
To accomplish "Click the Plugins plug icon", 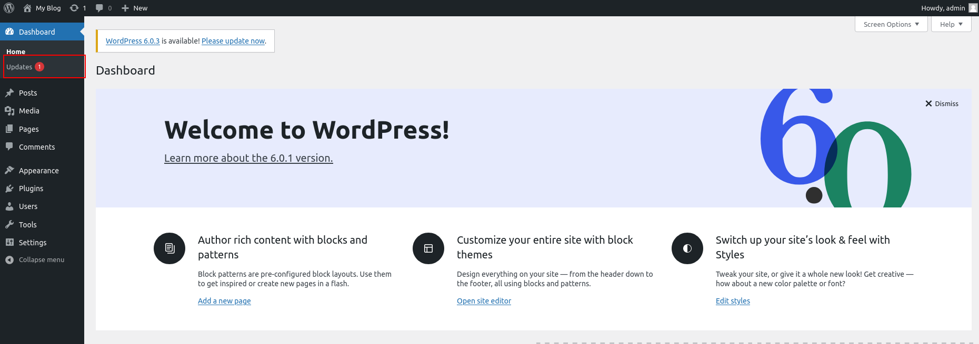I will [x=9, y=188].
